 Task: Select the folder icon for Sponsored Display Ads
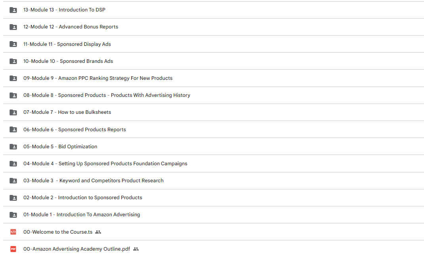pos(13,44)
